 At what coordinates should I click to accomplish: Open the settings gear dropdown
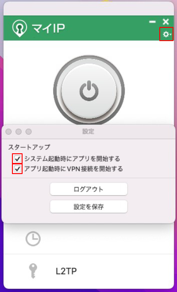click(166, 34)
